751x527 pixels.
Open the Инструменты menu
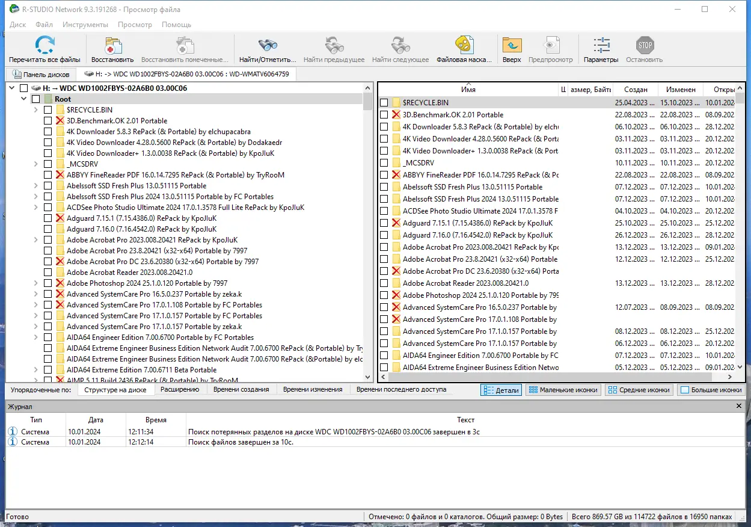click(x=85, y=25)
